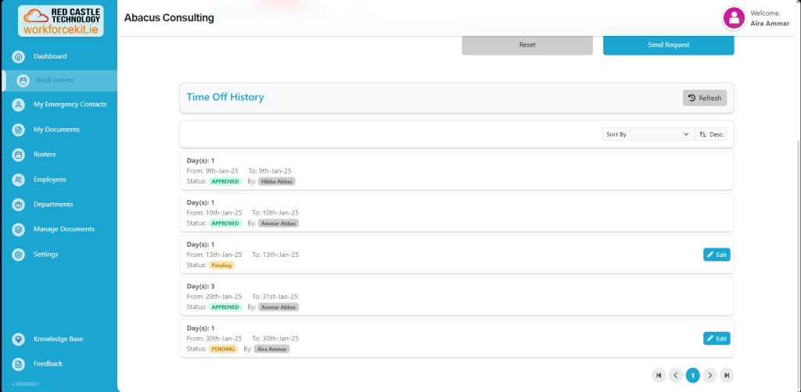Expand the Sort By dropdown
The height and width of the screenshot is (392, 801).
pos(661,134)
